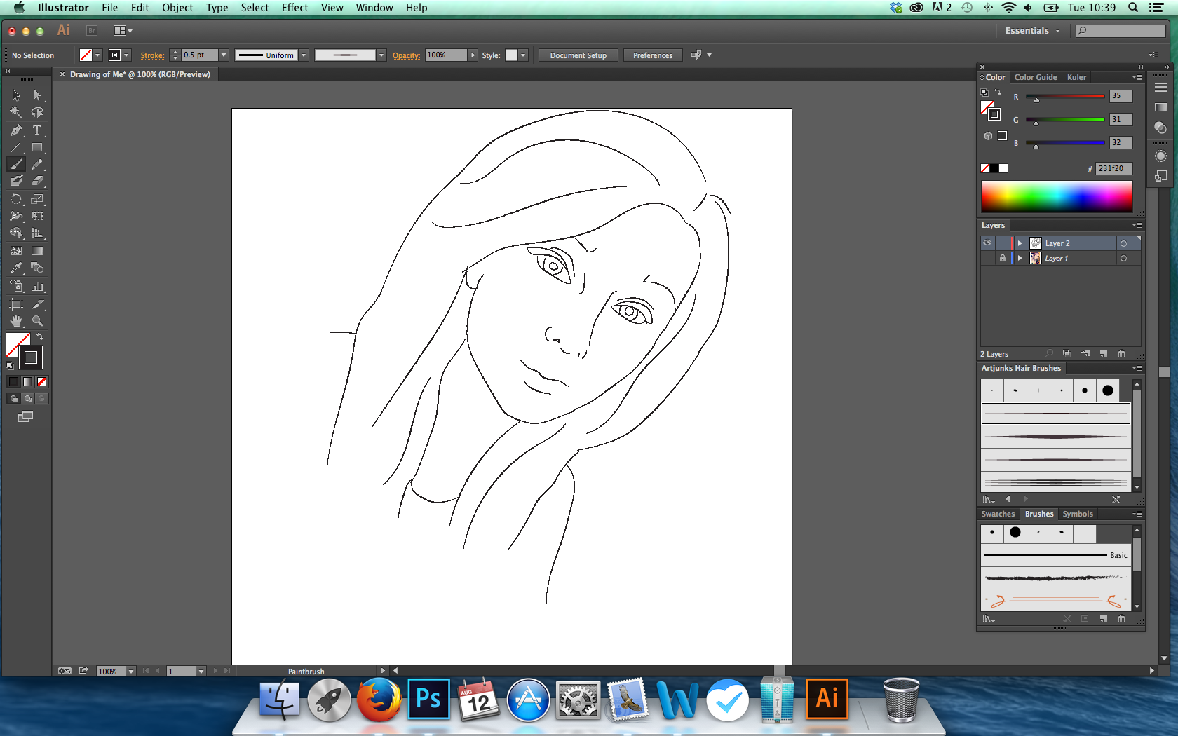Screen dimensions: 1178x736
Task: Click Create New Layer icon in Layers panel
Action: coord(1104,354)
